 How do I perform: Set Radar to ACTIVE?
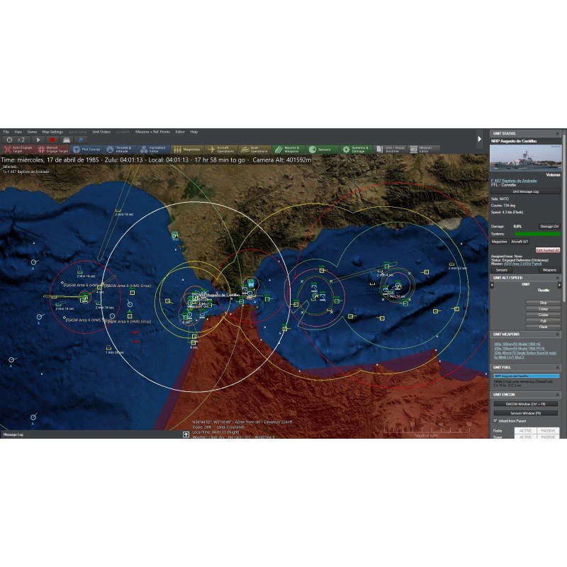tap(524, 430)
